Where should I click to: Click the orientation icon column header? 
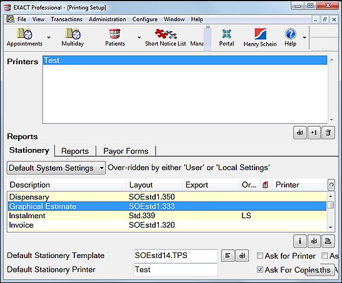pos(266,185)
